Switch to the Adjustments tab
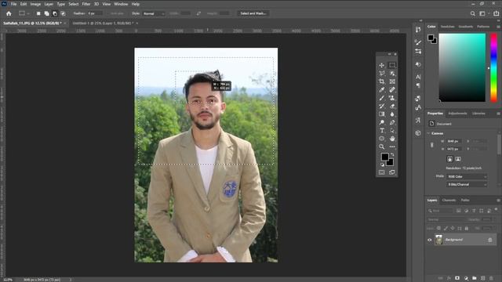The width and height of the screenshot is (502, 282). pyautogui.click(x=457, y=114)
